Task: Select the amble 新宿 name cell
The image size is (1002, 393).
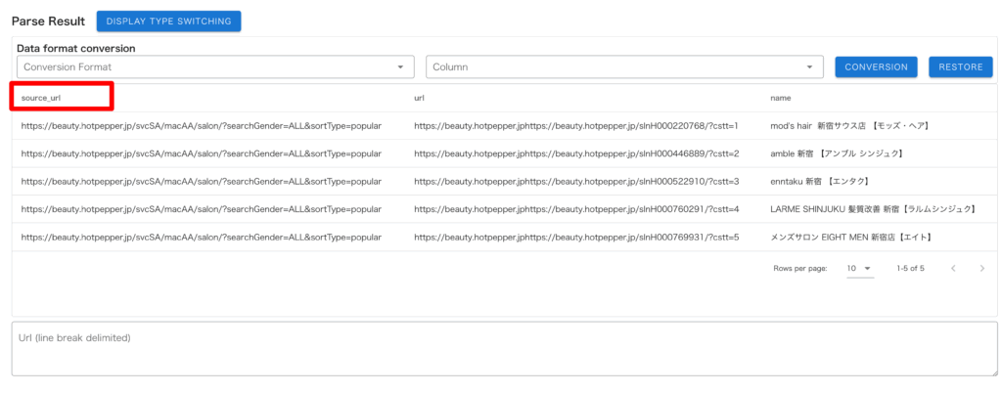Action: (836, 153)
